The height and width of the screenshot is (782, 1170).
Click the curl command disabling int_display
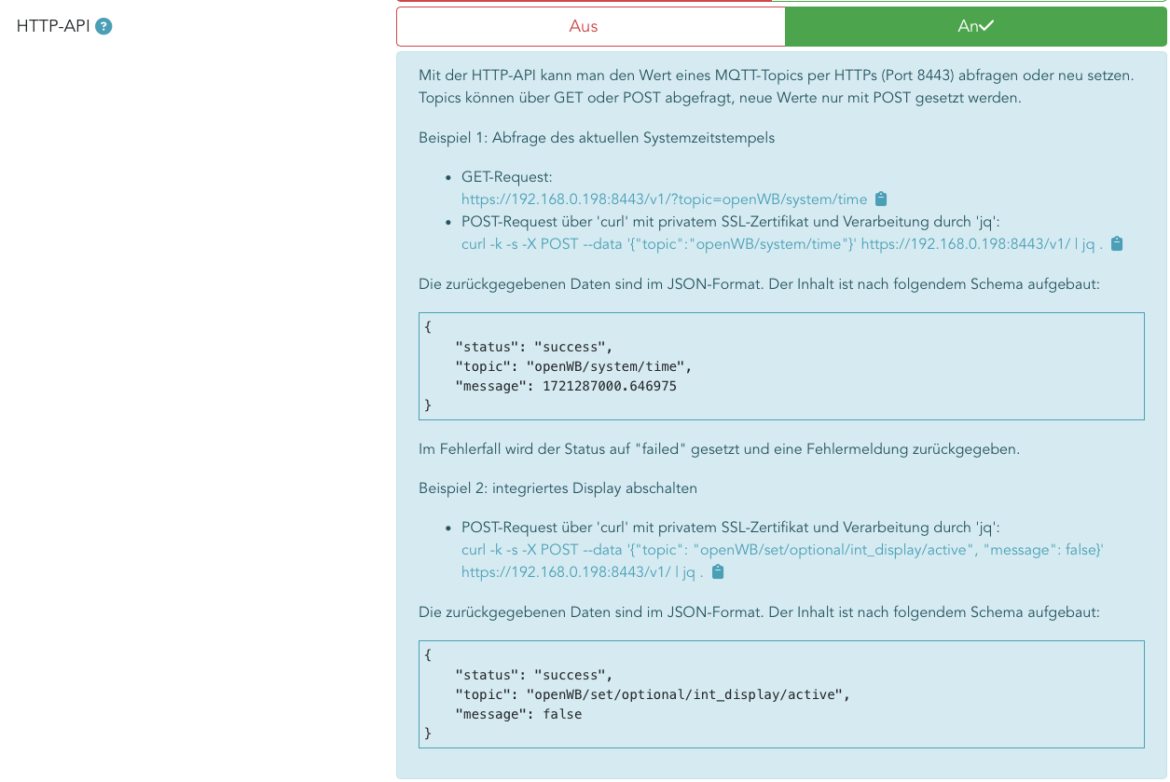[x=781, y=550]
